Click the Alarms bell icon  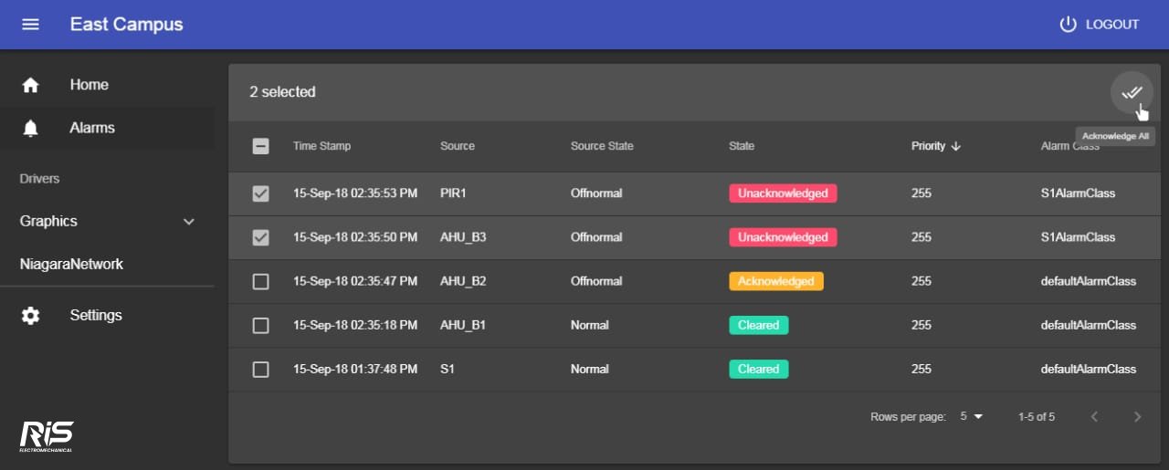[x=30, y=129]
